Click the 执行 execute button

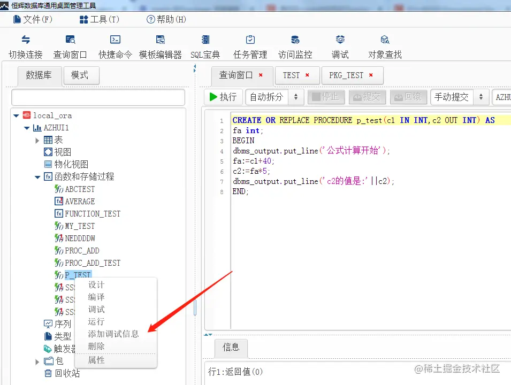(224, 97)
